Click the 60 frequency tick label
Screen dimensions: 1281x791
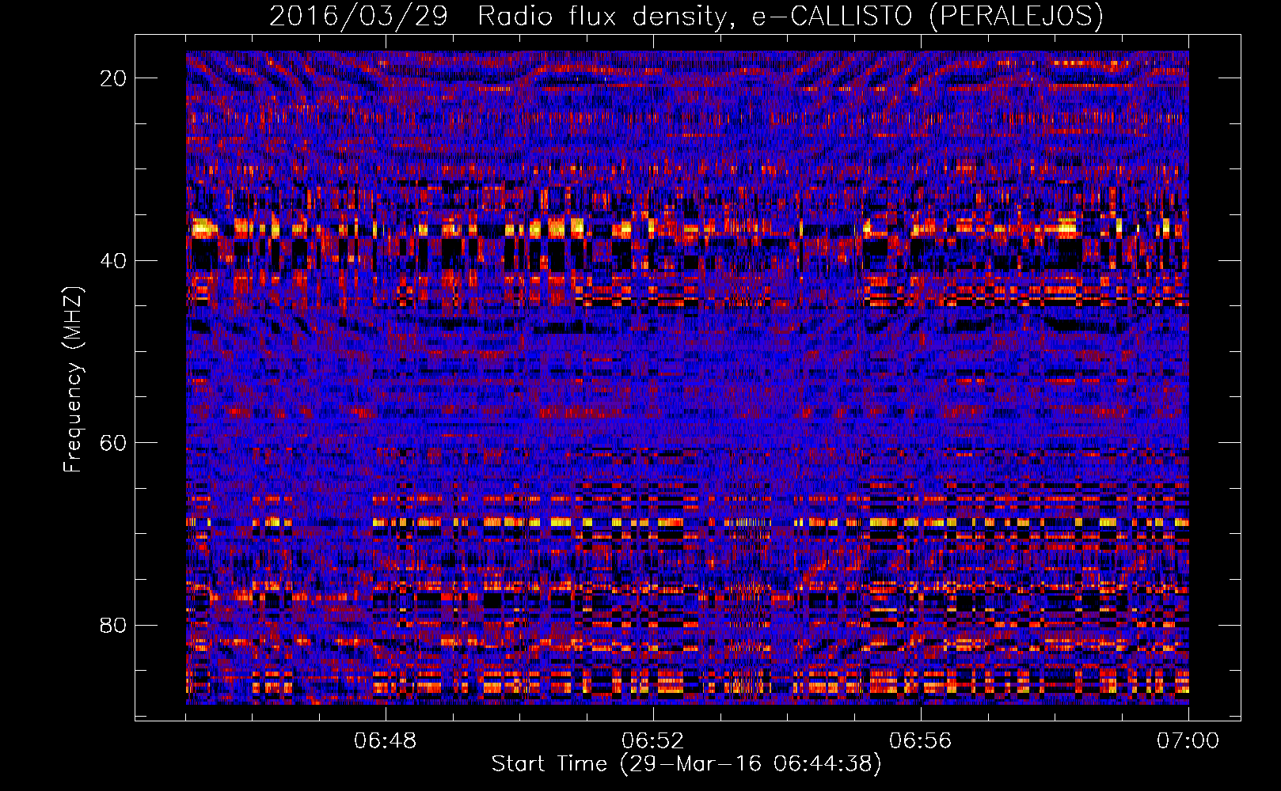tap(113, 443)
